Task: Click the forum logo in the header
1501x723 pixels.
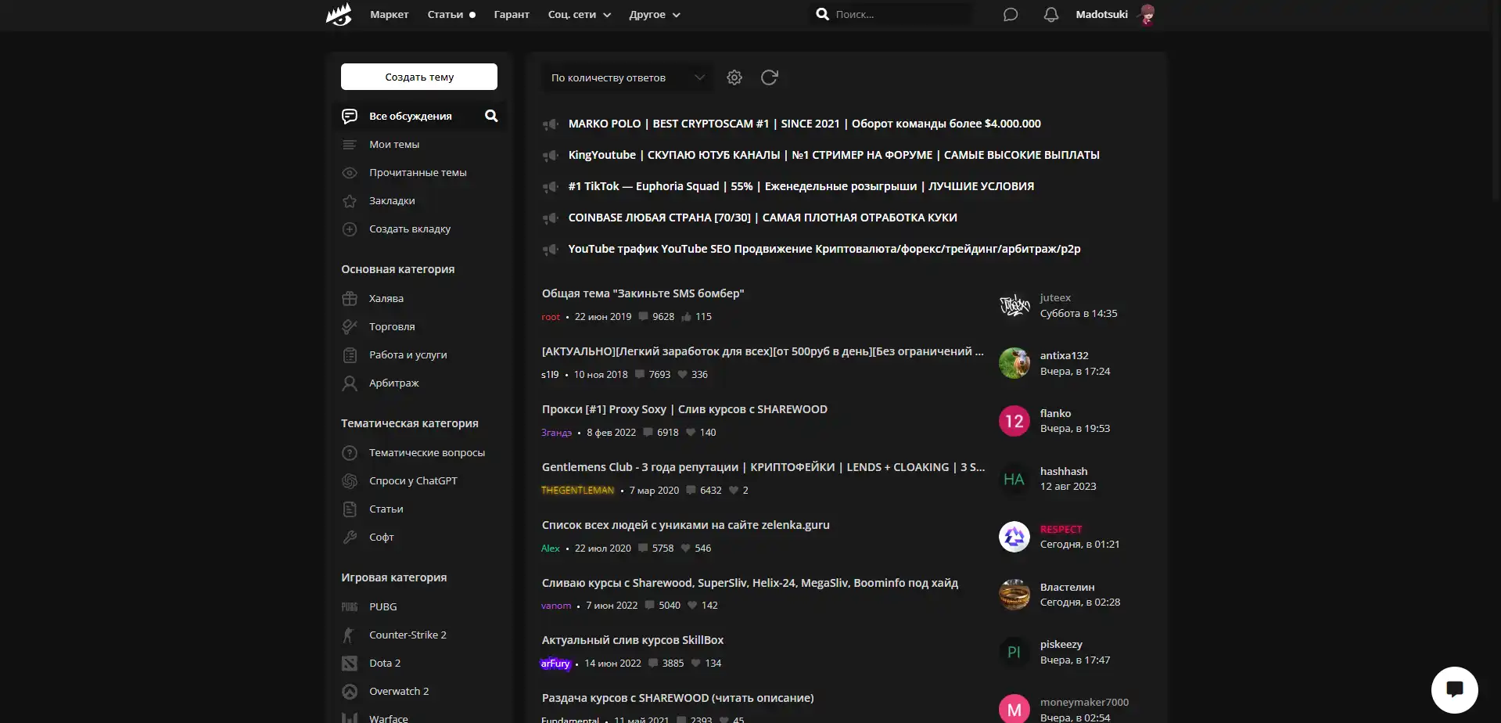Action: click(339, 14)
